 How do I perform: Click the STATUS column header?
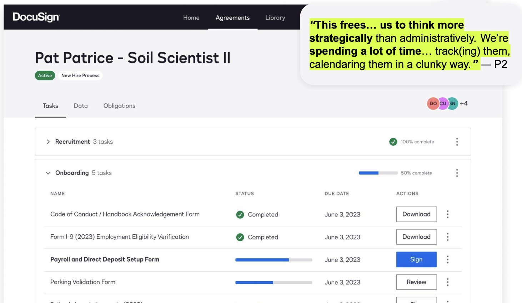[x=245, y=194]
